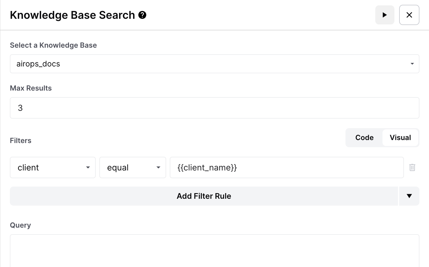The width and height of the screenshot is (429, 267).
Task: Run the step with the play button
Action: [385, 15]
